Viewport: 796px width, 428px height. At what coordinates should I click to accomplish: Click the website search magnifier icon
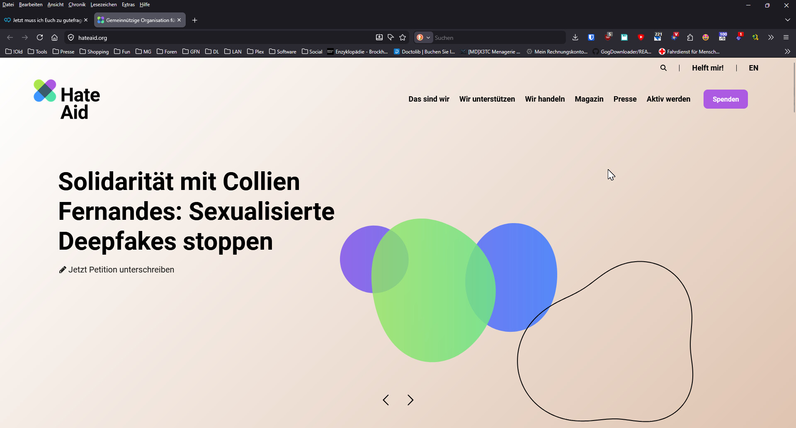pyautogui.click(x=663, y=68)
